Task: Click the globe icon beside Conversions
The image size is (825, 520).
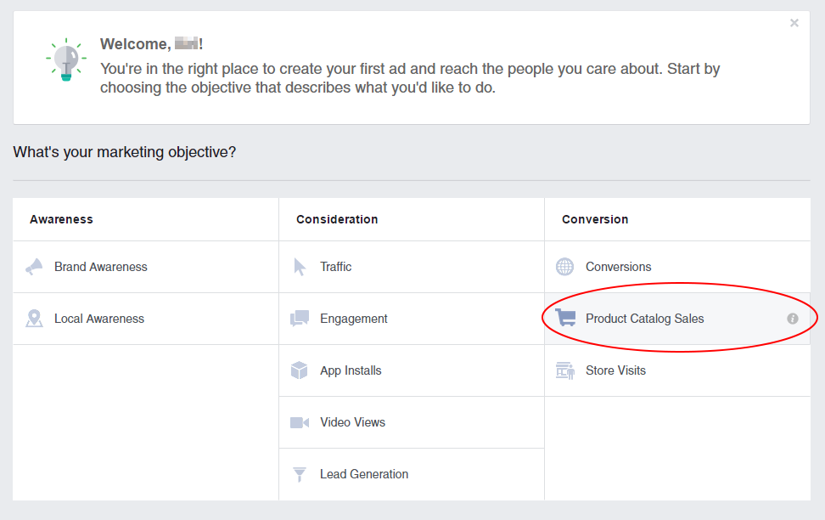Action: 564,266
